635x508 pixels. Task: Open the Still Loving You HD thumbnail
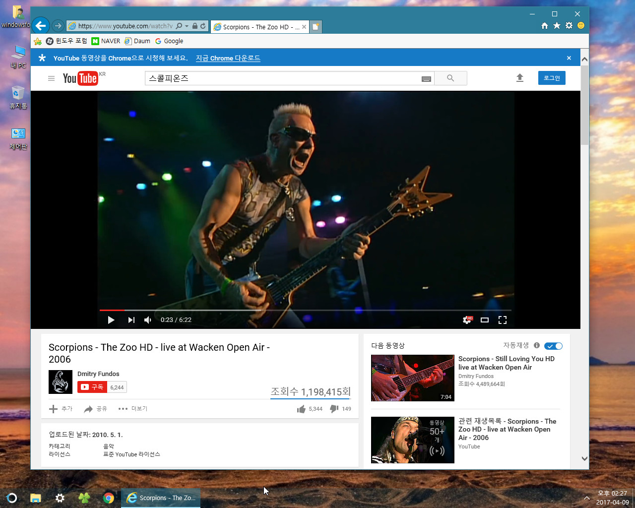(x=413, y=378)
